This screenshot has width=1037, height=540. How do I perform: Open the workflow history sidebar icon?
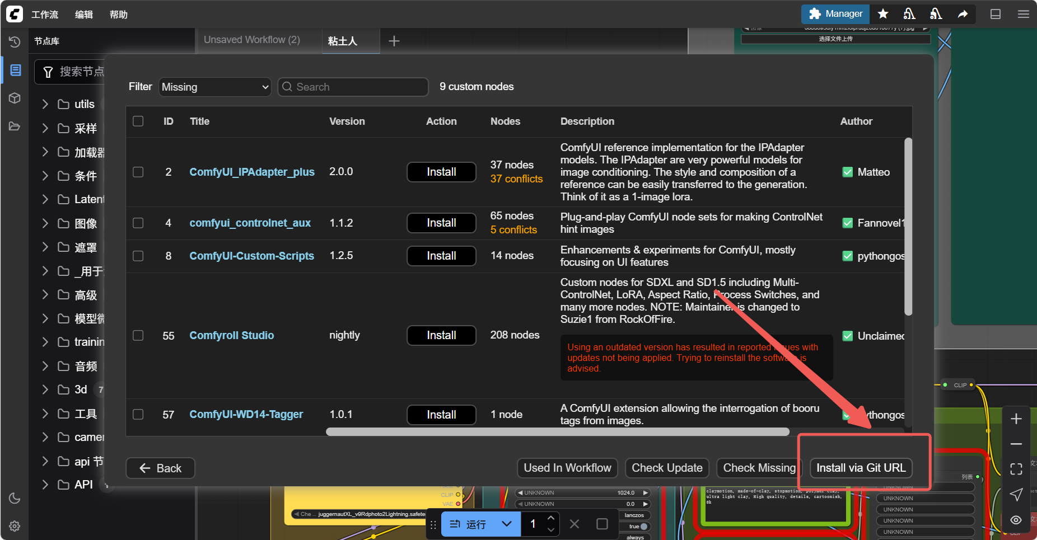click(x=15, y=42)
